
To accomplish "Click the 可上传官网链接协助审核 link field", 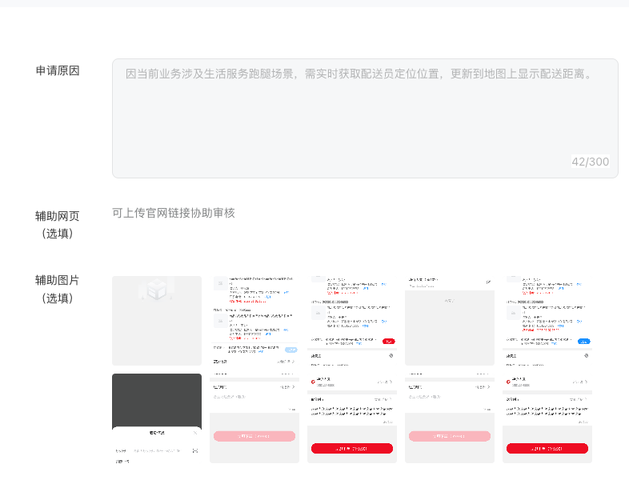I will 174,213.
